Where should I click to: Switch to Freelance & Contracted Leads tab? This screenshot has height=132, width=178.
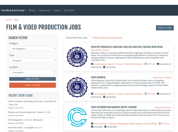tap(107, 38)
